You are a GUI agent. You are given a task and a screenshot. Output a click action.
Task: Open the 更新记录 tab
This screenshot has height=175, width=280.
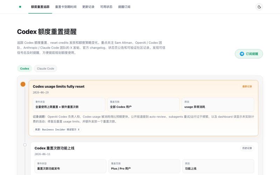coord(88,7)
